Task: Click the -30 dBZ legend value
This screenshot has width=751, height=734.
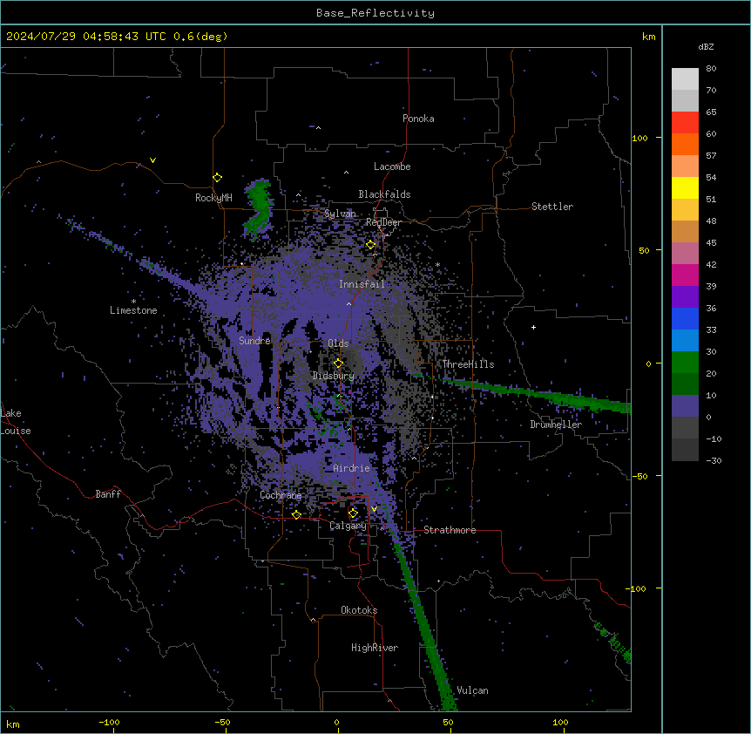Action: [x=714, y=460]
